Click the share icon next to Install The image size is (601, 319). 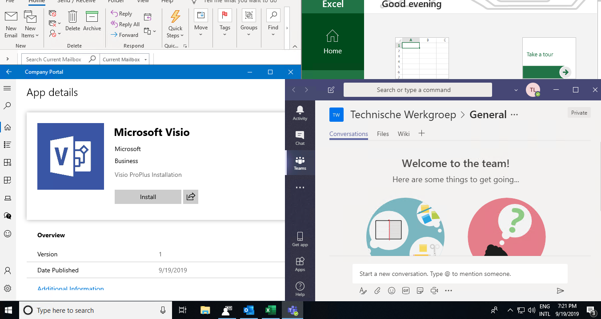(191, 197)
